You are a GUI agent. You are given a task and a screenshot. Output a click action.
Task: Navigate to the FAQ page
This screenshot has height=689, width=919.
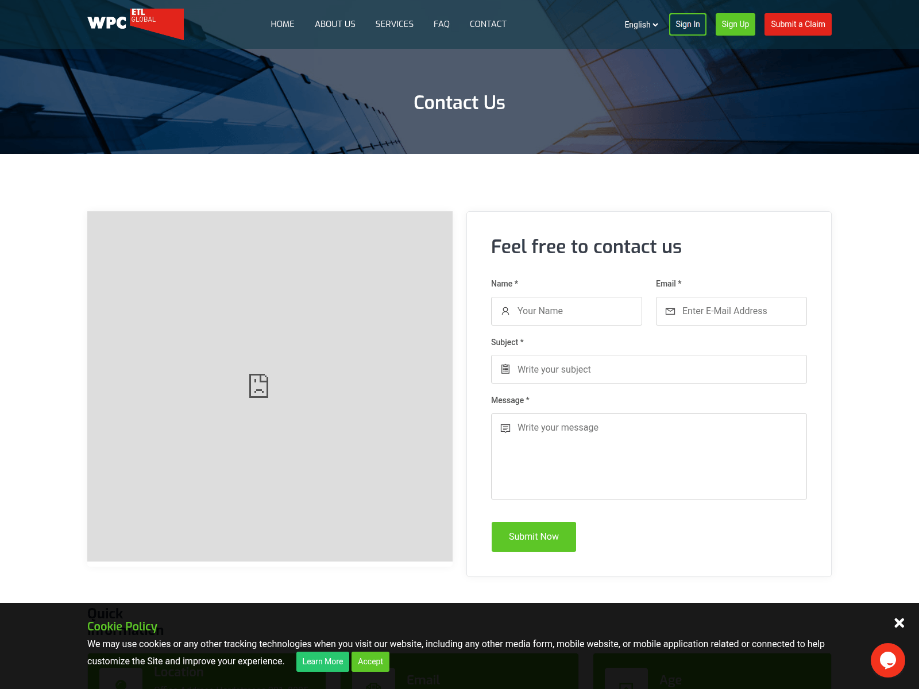(x=442, y=24)
